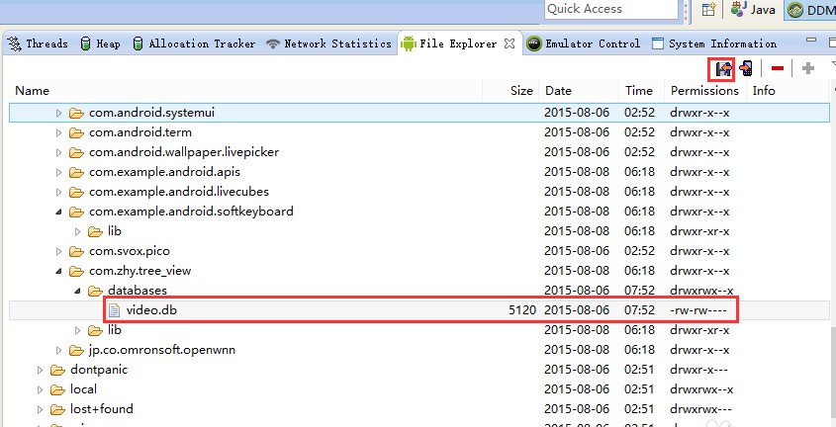Click the Date column header
This screenshot has width=836, height=427.
(x=579, y=91)
